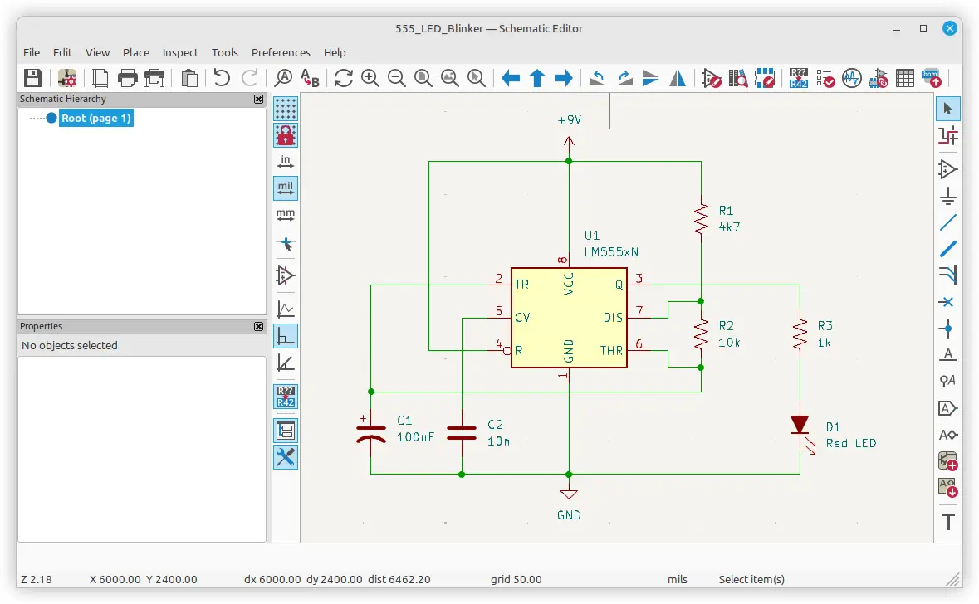
Task: Open the Inspect menu
Action: pos(180,52)
